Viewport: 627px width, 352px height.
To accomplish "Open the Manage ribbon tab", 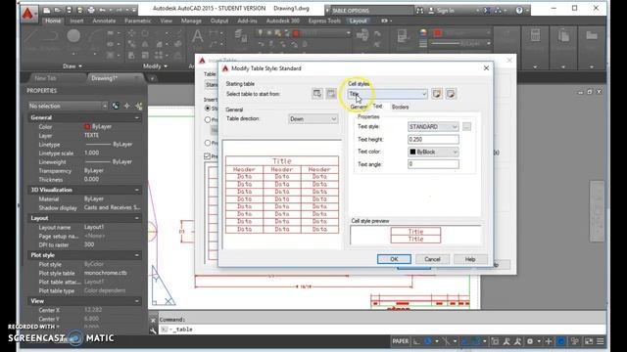I will [x=191, y=21].
